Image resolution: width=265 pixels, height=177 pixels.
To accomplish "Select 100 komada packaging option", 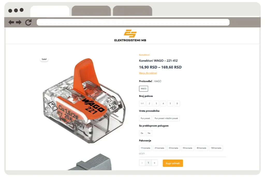I will 216,148.
